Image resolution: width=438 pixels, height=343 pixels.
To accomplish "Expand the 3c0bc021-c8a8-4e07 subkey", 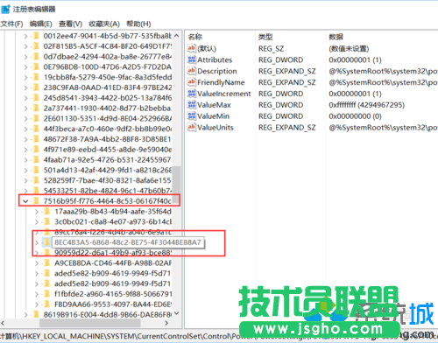I will [x=37, y=221].
